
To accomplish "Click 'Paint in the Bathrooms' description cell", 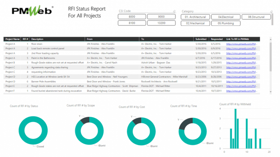I will [x=43, y=58].
